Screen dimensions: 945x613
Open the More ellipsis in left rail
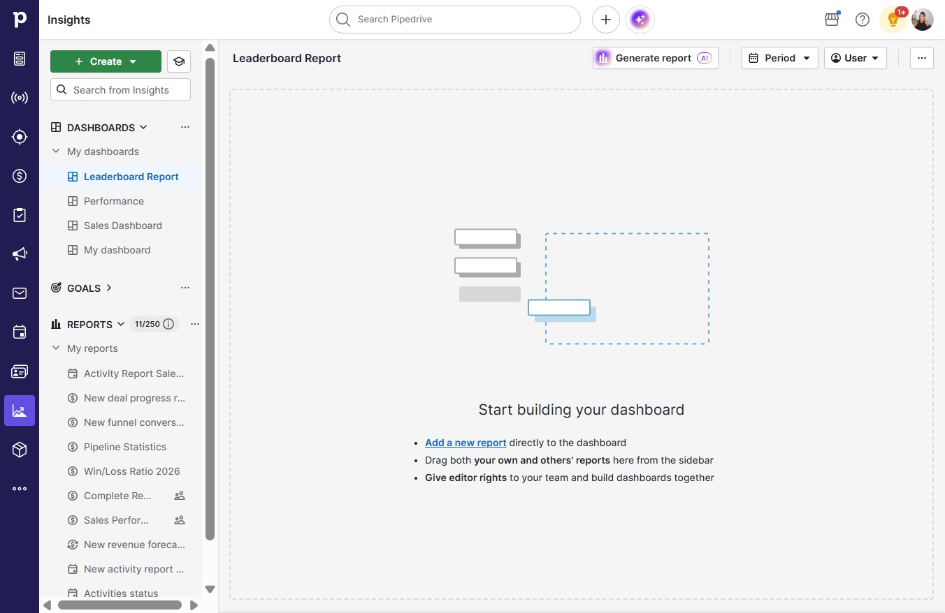coord(20,489)
